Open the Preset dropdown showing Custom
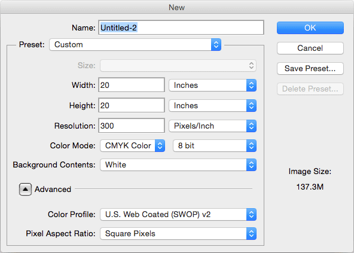The height and width of the screenshot is (253, 354). click(135, 44)
